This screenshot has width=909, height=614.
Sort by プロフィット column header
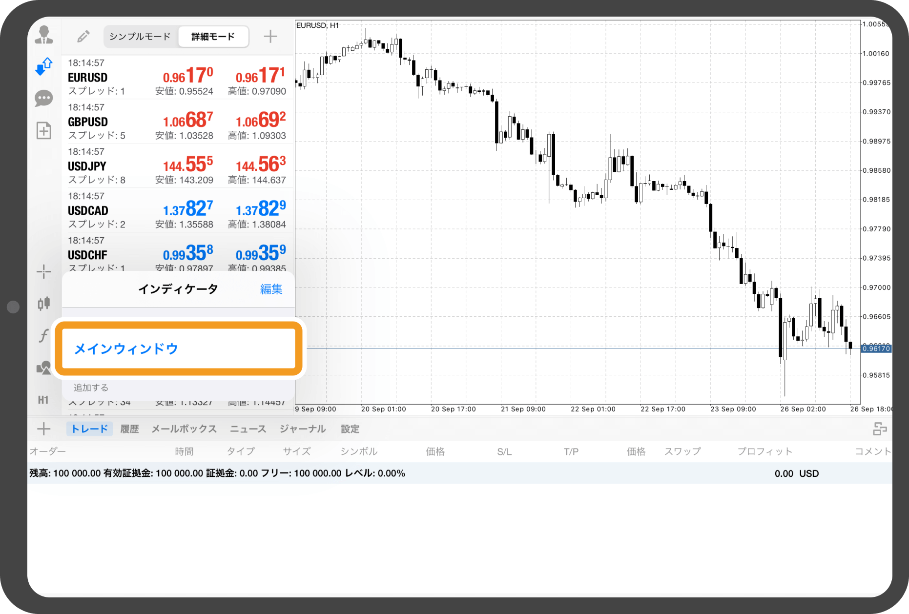click(x=765, y=451)
